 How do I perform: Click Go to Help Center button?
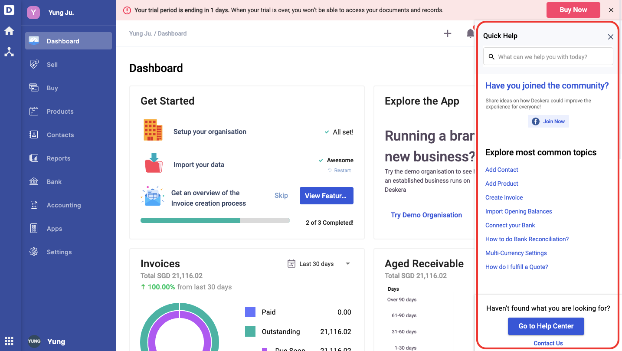point(546,326)
